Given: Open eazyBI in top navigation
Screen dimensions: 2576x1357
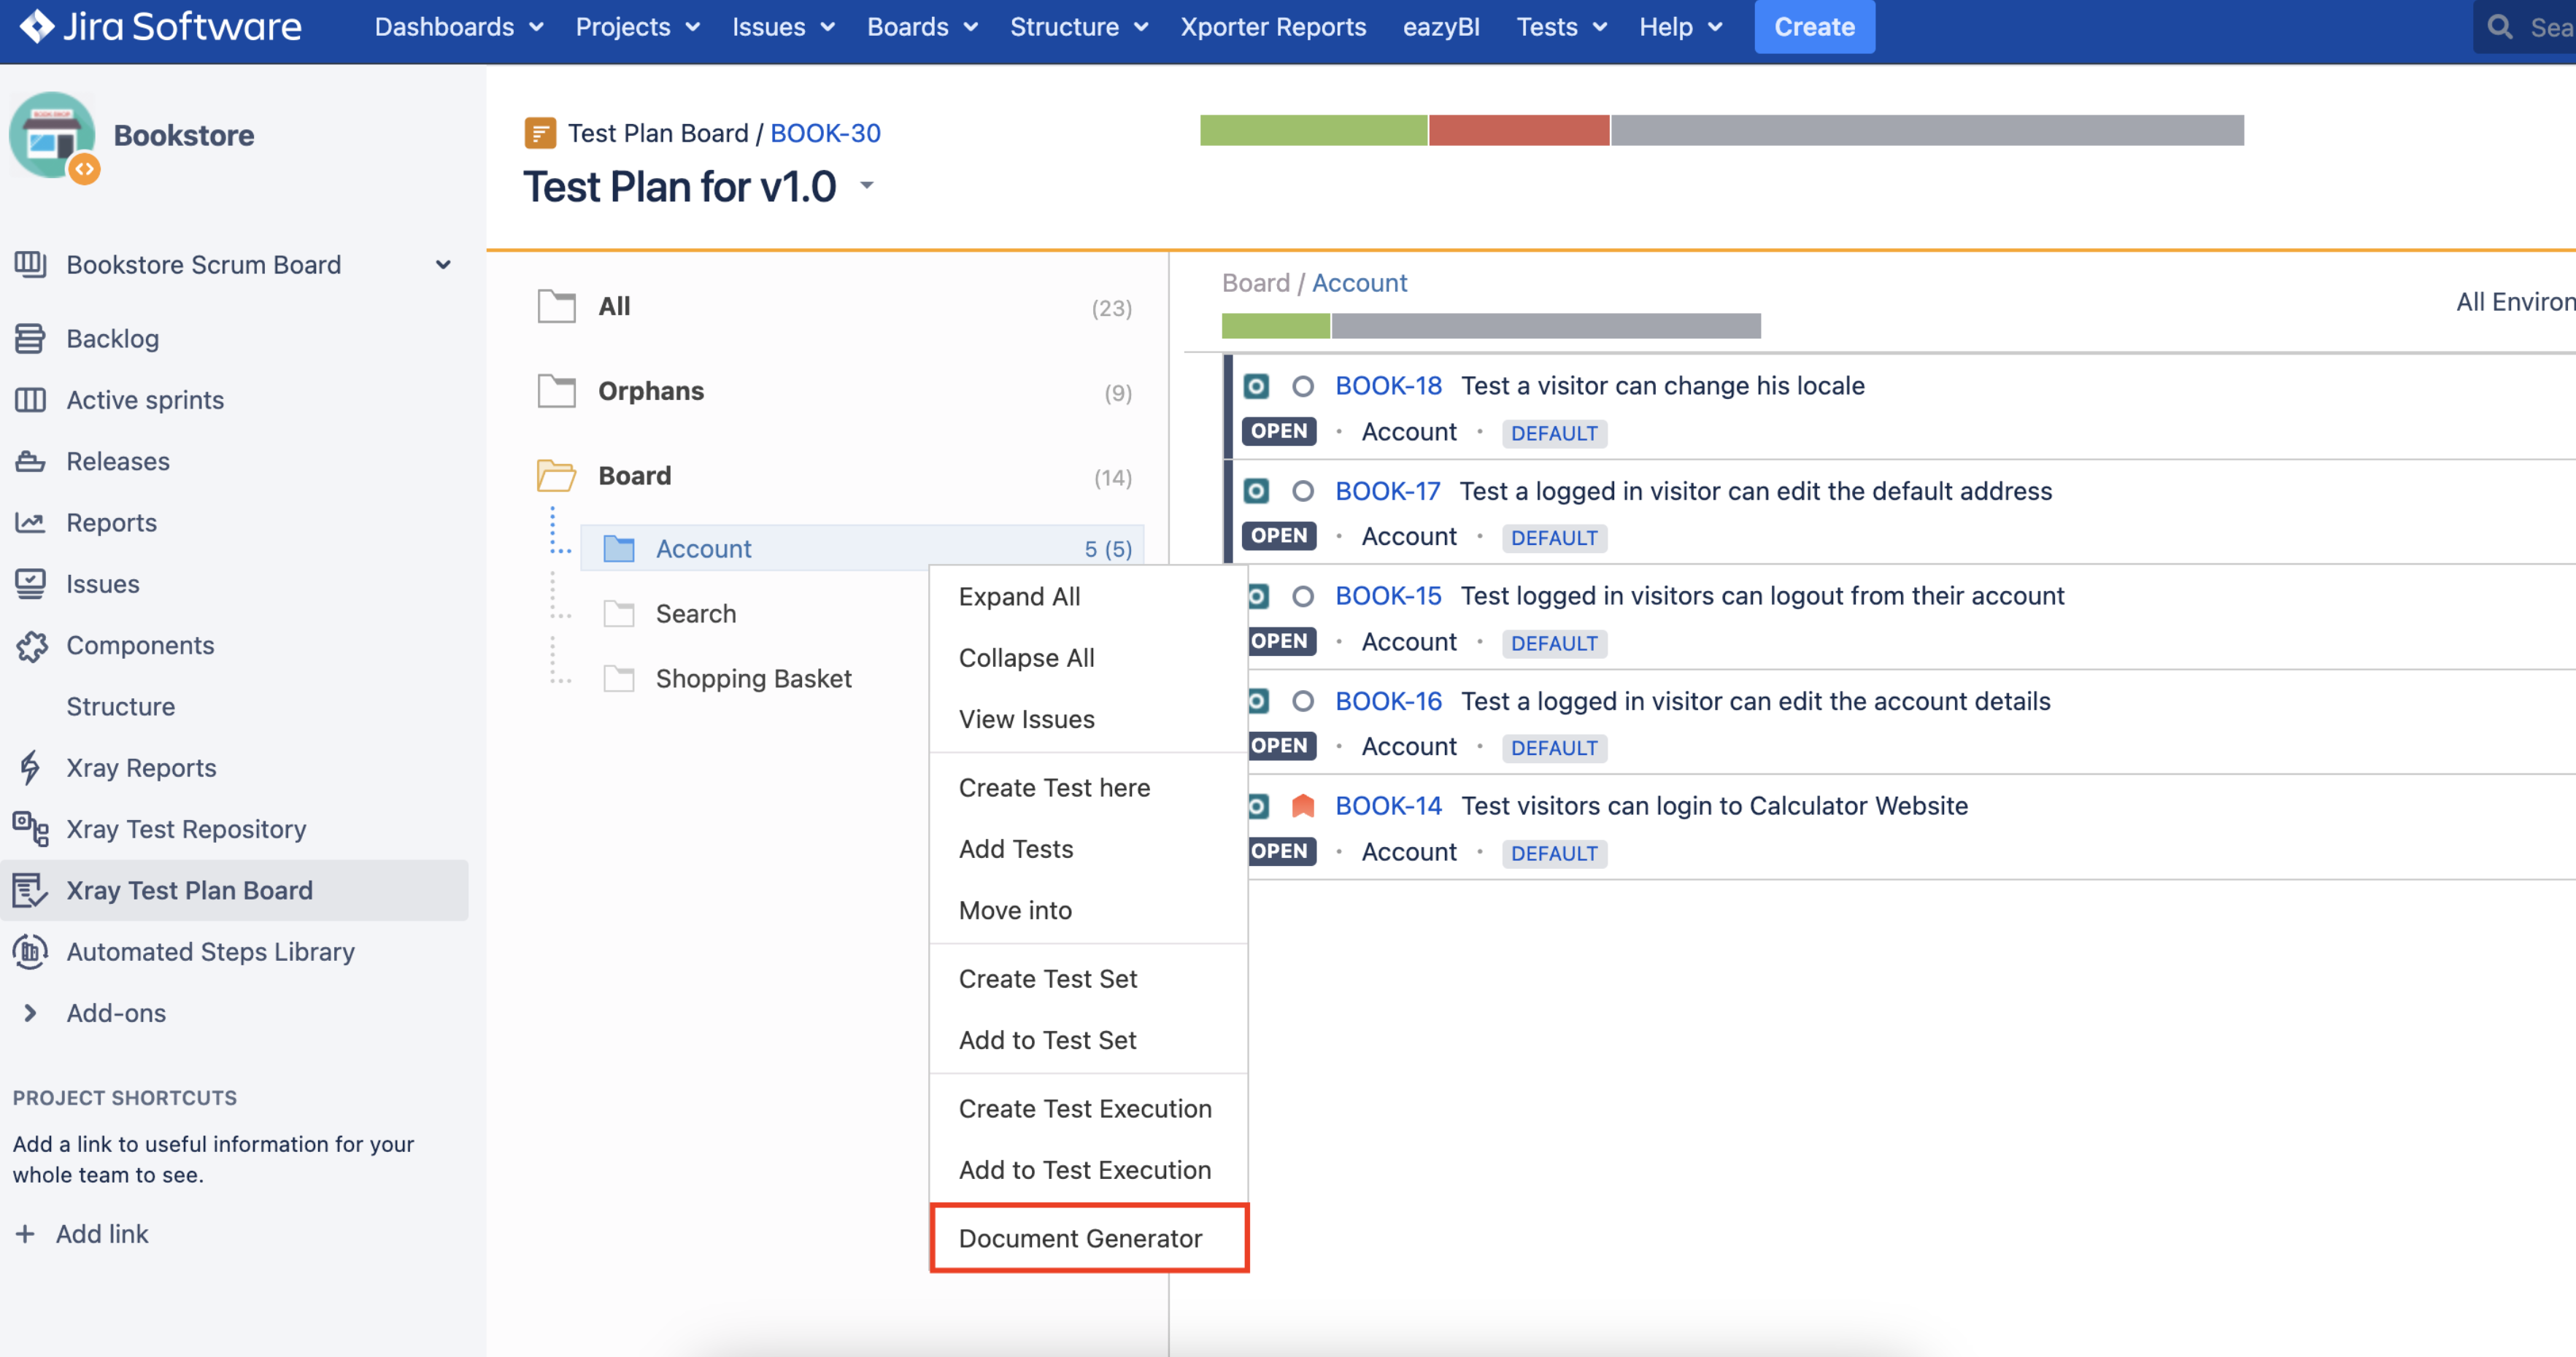Looking at the screenshot, I should tap(1441, 27).
